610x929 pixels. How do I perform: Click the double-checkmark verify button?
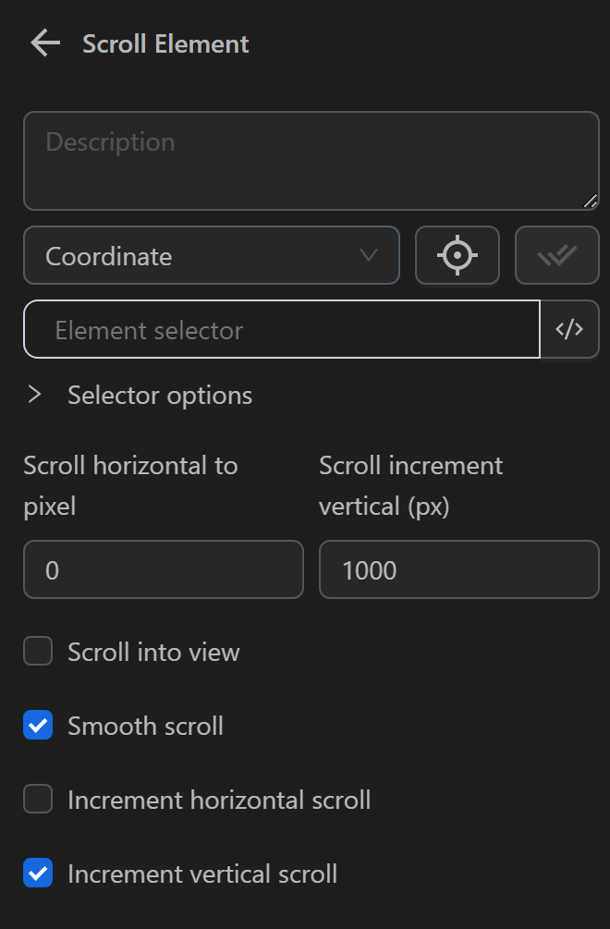pyautogui.click(x=556, y=255)
